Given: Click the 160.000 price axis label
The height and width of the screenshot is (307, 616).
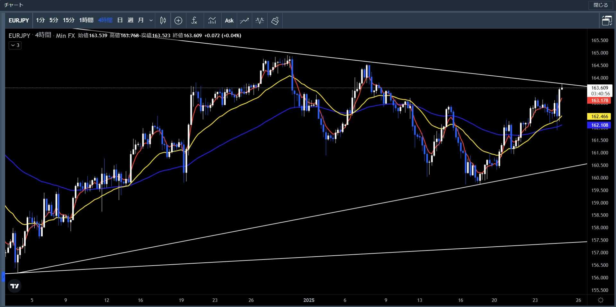Looking at the screenshot, I should click(x=600, y=178).
